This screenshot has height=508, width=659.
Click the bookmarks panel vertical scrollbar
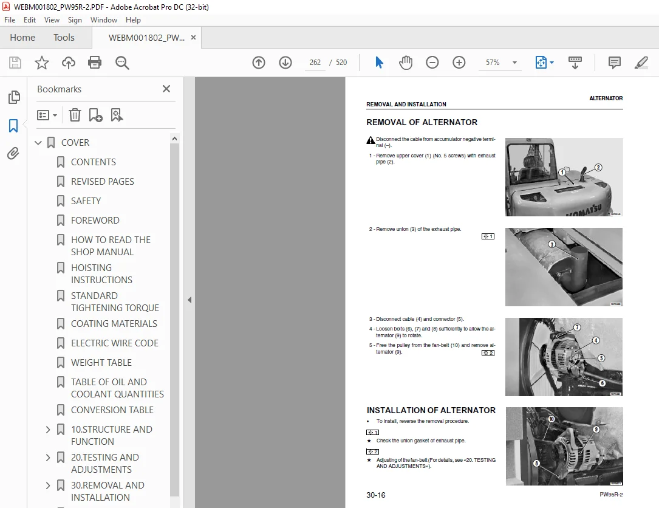click(174, 320)
